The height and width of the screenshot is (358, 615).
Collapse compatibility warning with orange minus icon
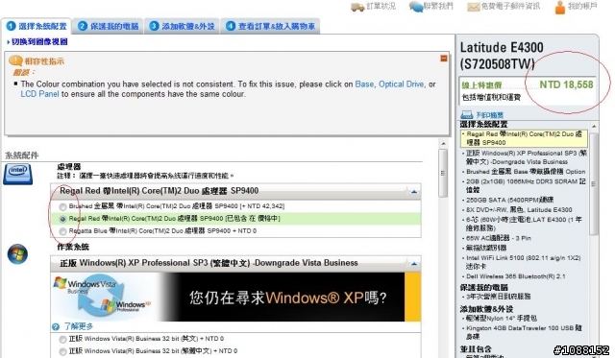tap(444, 59)
